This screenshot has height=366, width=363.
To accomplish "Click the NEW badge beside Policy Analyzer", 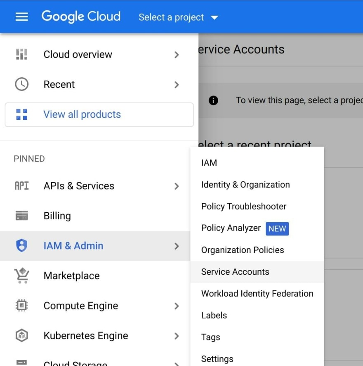I will tap(277, 228).
